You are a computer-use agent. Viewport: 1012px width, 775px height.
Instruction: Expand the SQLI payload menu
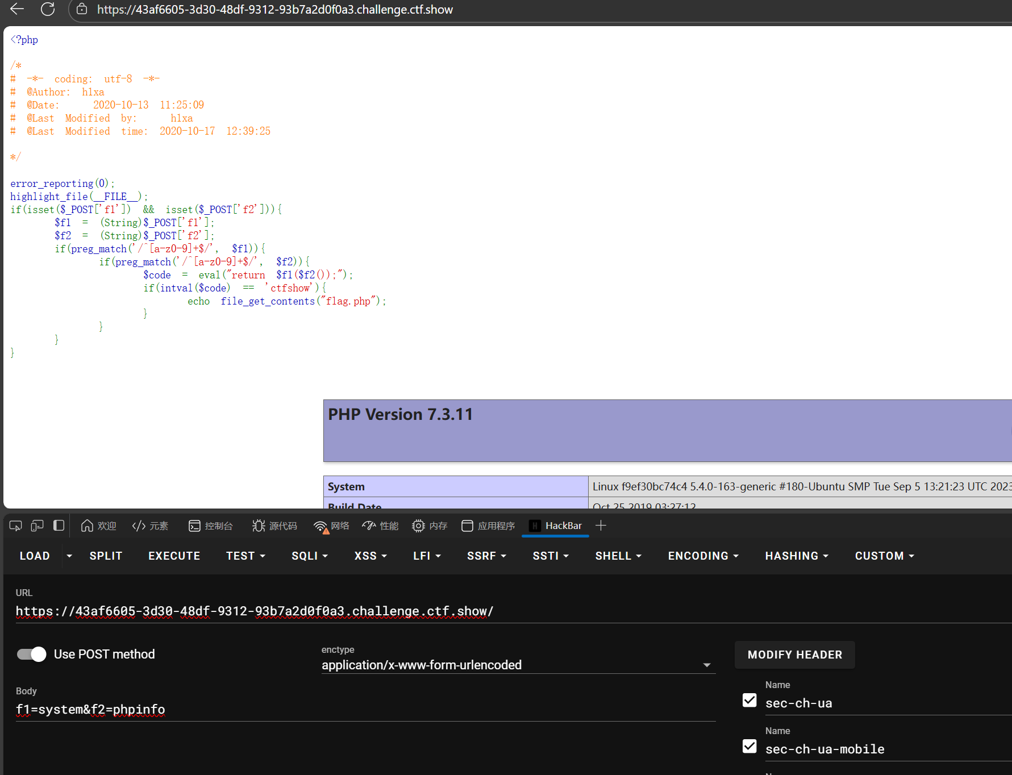[309, 556]
